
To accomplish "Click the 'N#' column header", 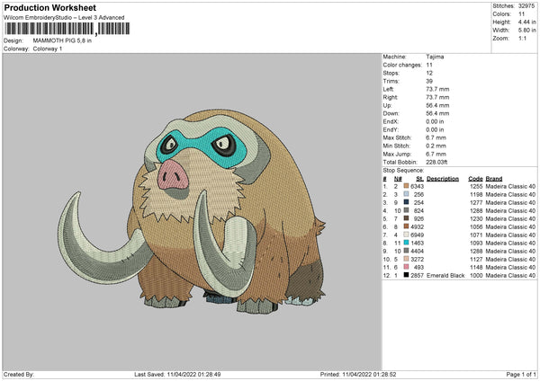I will (398, 179).
